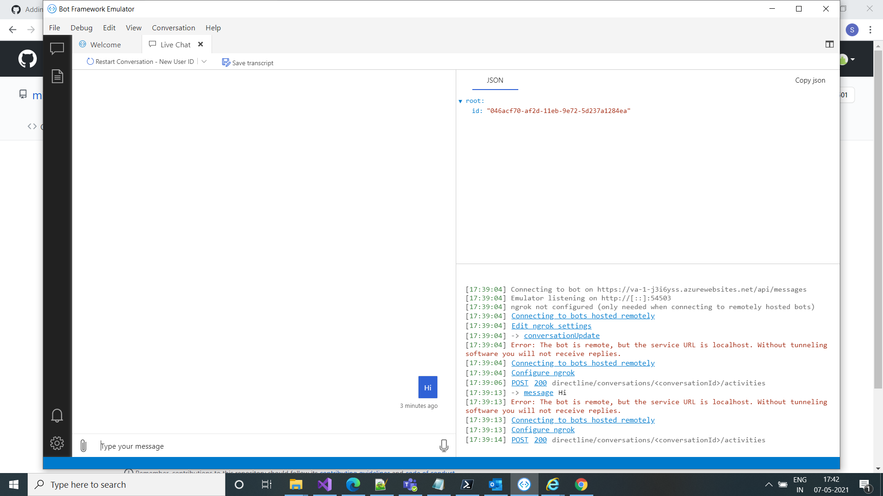883x496 pixels.
Task: Open conversationUpdate log link
Action: coord(562,335)
